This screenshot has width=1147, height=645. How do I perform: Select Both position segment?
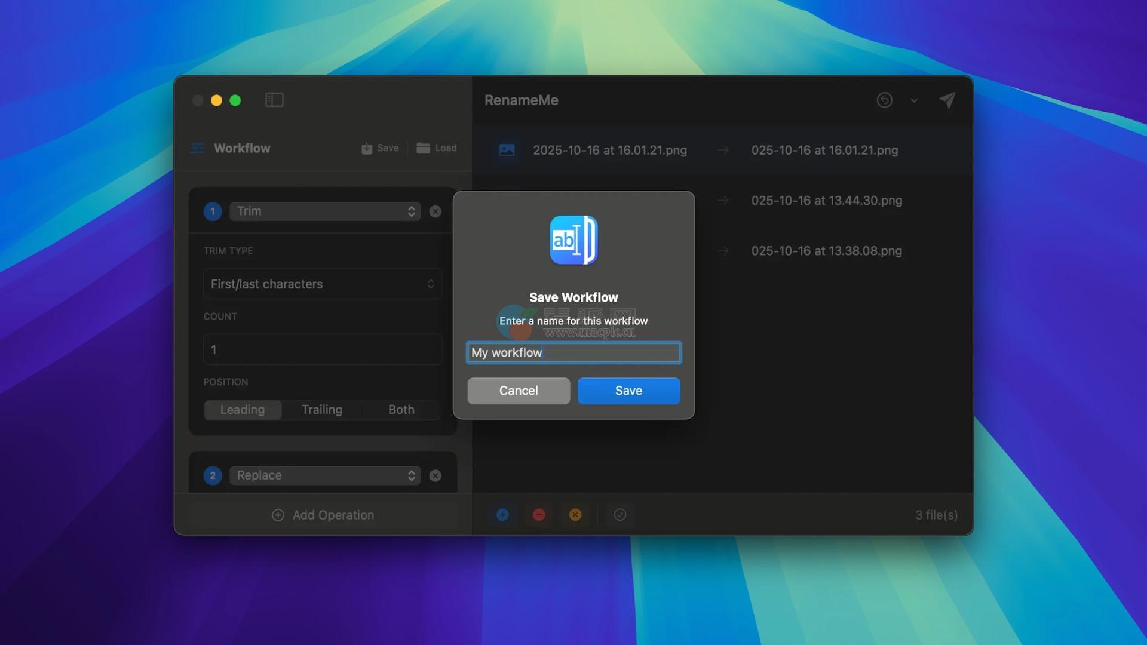pos(401,410)
